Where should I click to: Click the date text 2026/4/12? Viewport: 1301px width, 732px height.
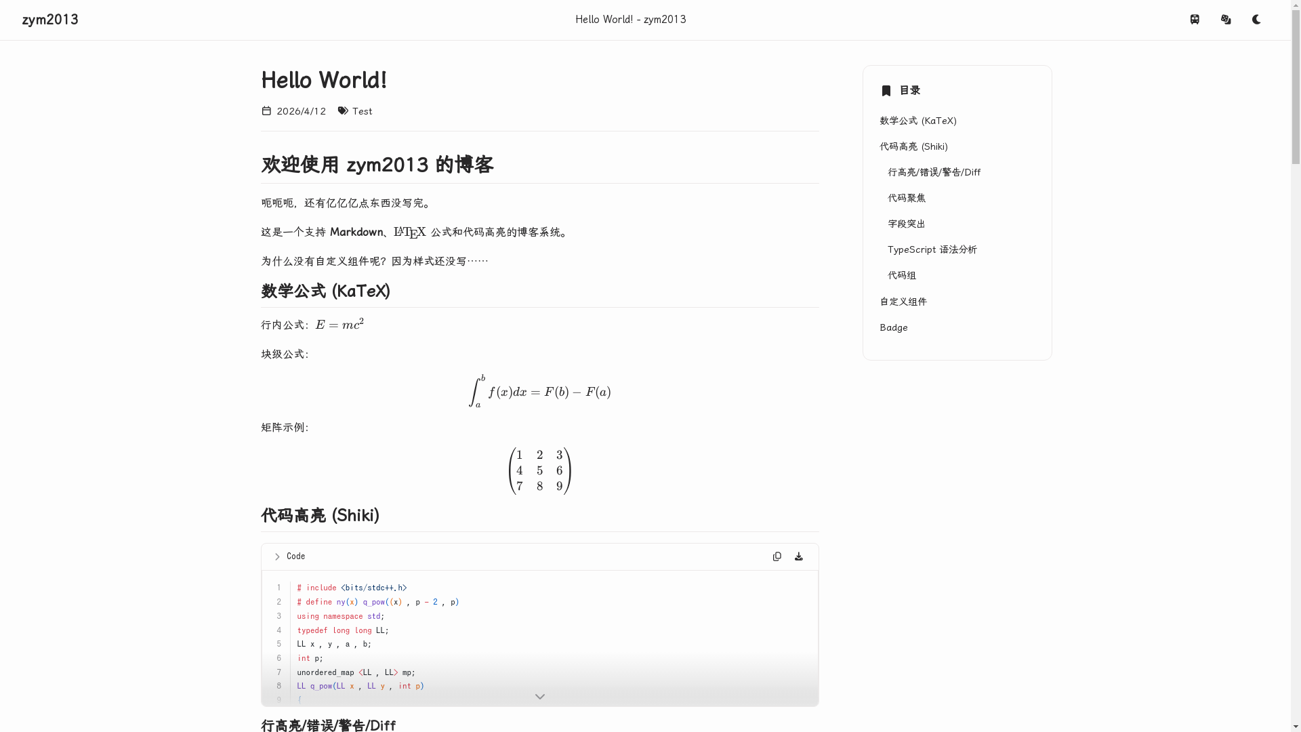(301, 111)
